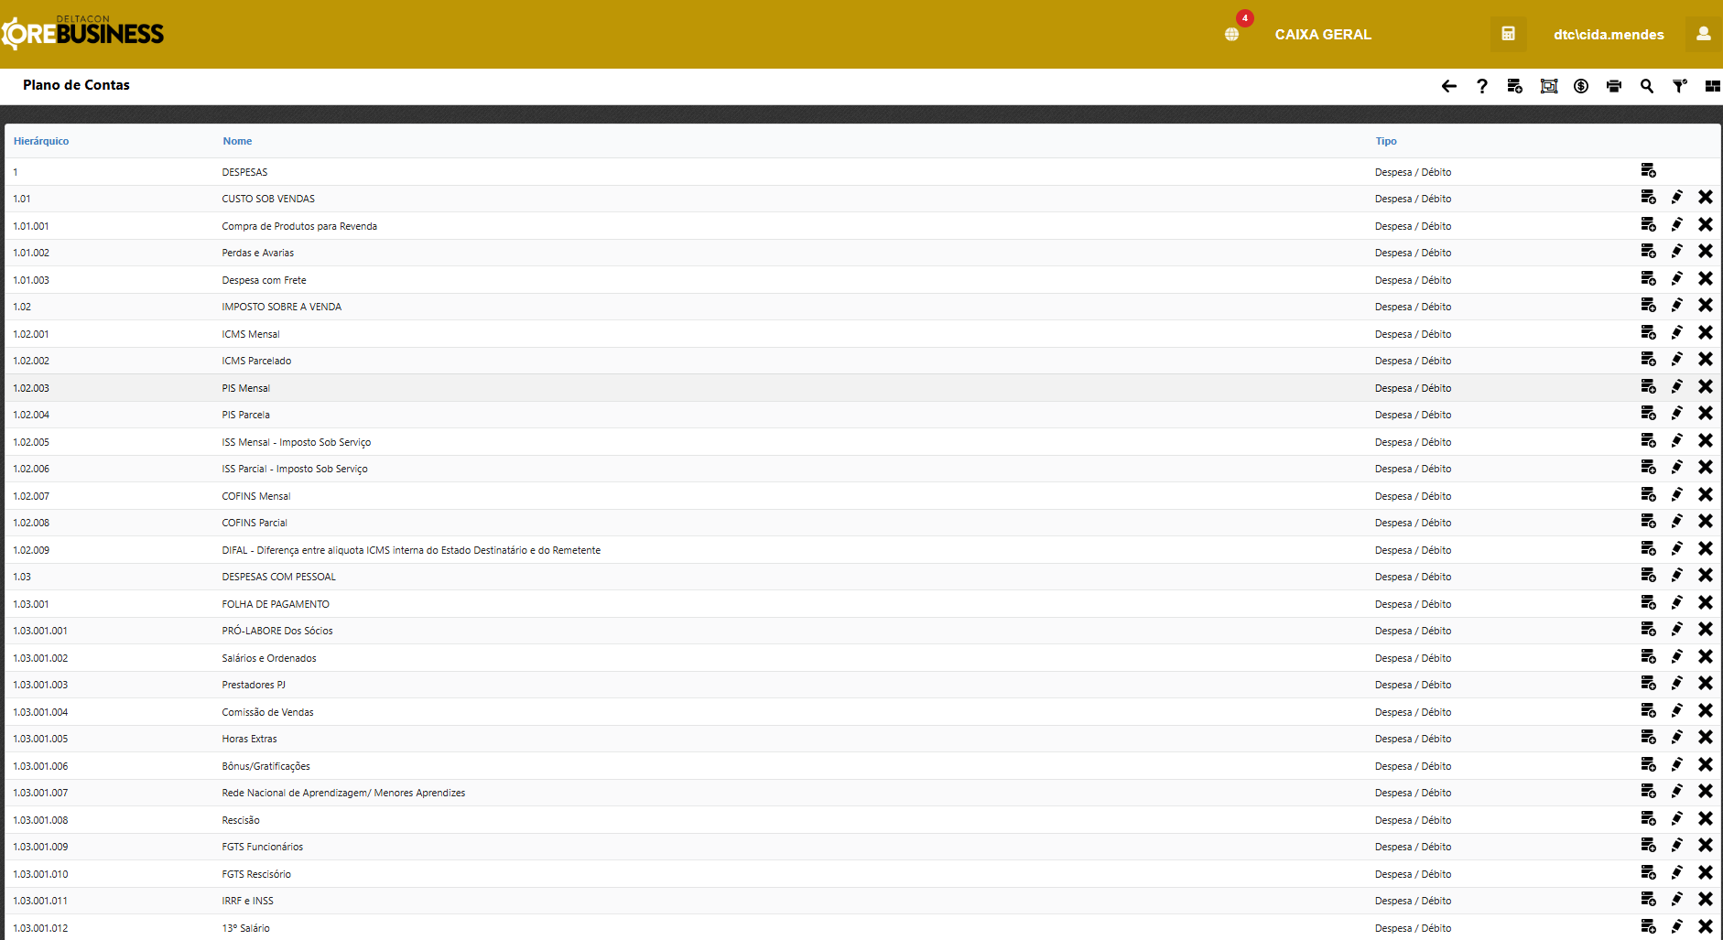Click the Tipo column header

[1385, 141]
